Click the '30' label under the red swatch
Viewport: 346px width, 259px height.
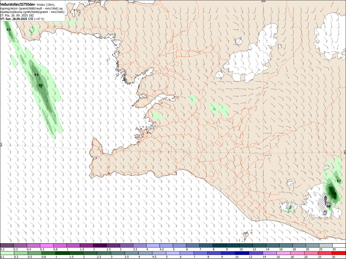click(333, 257)
